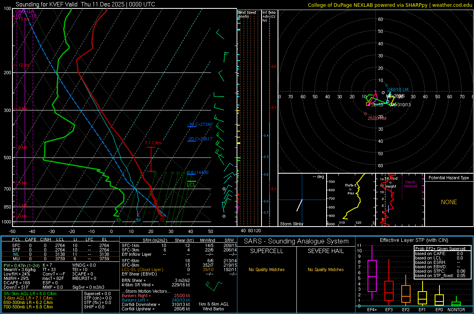Click the '15 km' height marker
The width and height of the screenshot is (474, 314).
pos(24,19)
